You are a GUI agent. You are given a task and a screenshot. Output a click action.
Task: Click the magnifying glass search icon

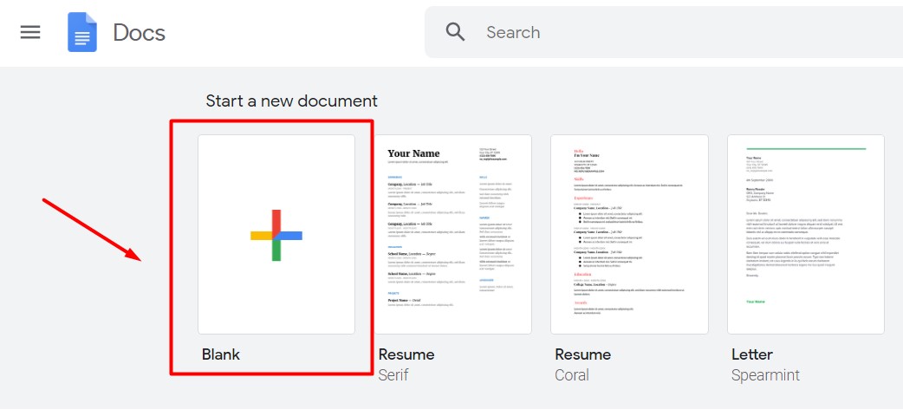point(456,32)
